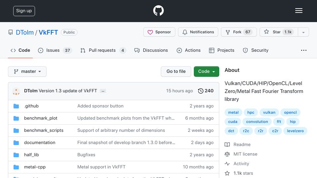Click the '15 hours ago' commit timestamp
317x178 pixels.
(x=179, y=91)
